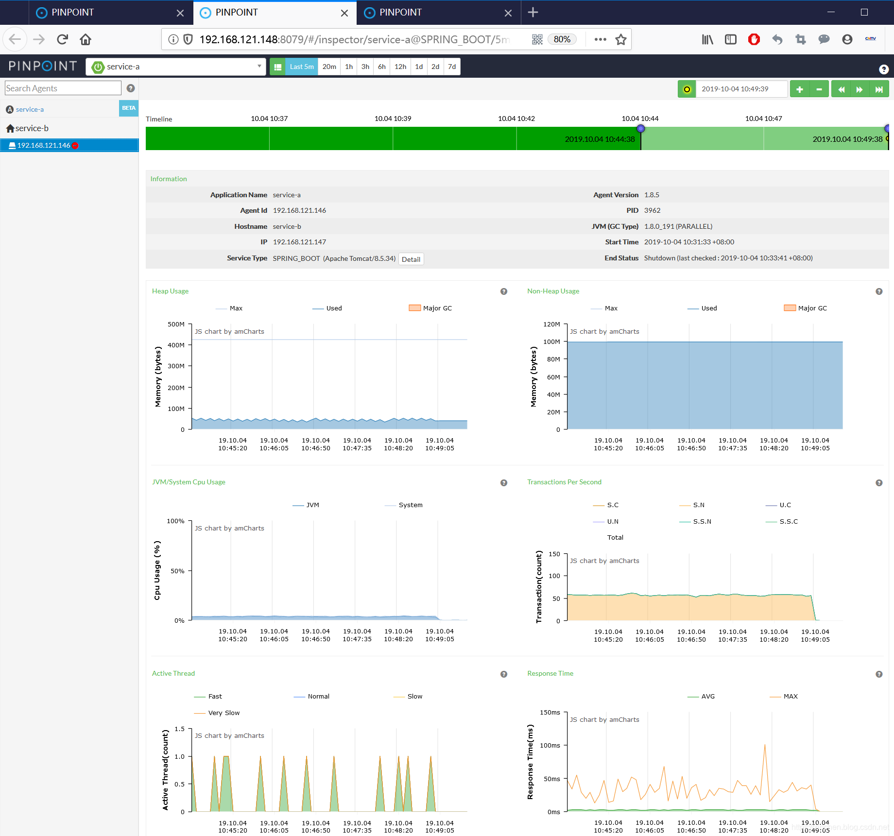Open the Non-Heap Usage chart help icon
The height and width of the screenshot is (836, 894).
(x=879, y=291)
